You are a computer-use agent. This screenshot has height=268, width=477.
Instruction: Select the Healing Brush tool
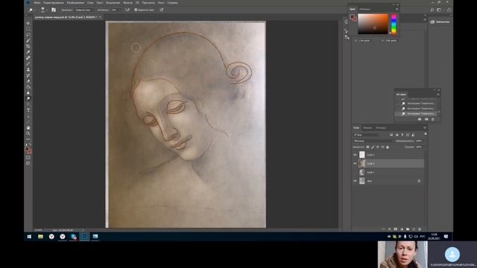tap(28, 58)
